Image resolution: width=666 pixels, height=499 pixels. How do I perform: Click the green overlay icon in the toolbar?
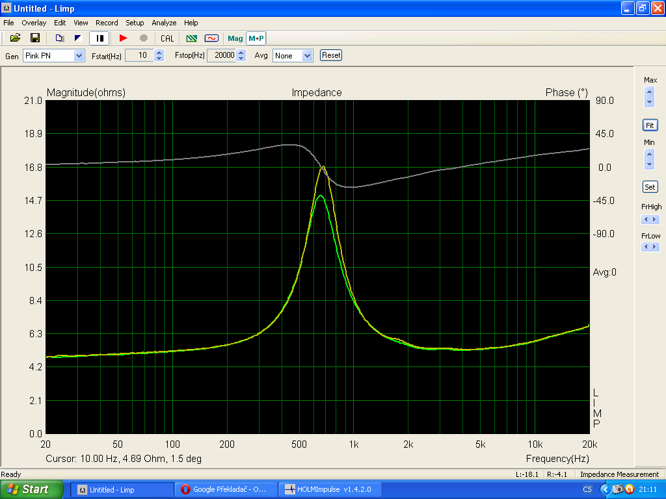point(192,38)
